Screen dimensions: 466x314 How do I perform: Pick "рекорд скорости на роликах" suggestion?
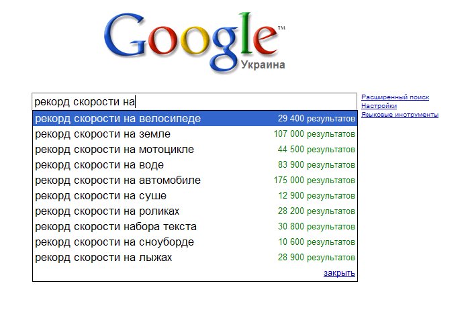(107, 211)
